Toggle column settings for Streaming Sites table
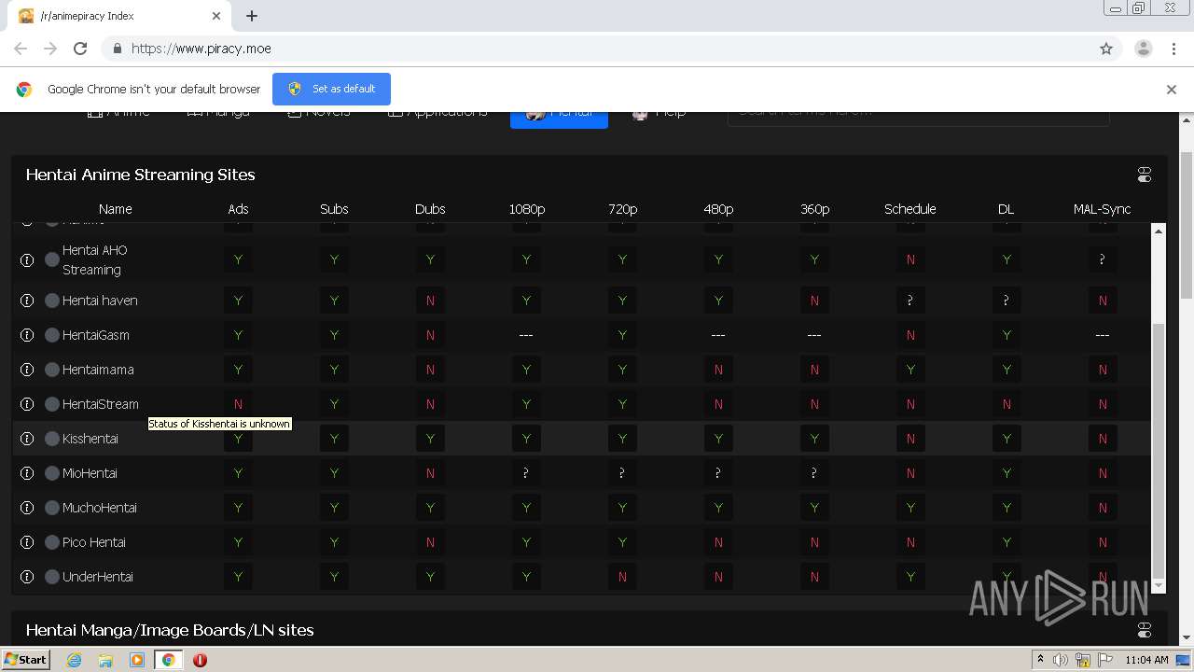Viewport: 1194px width, 672px height. click(1145, 175)
